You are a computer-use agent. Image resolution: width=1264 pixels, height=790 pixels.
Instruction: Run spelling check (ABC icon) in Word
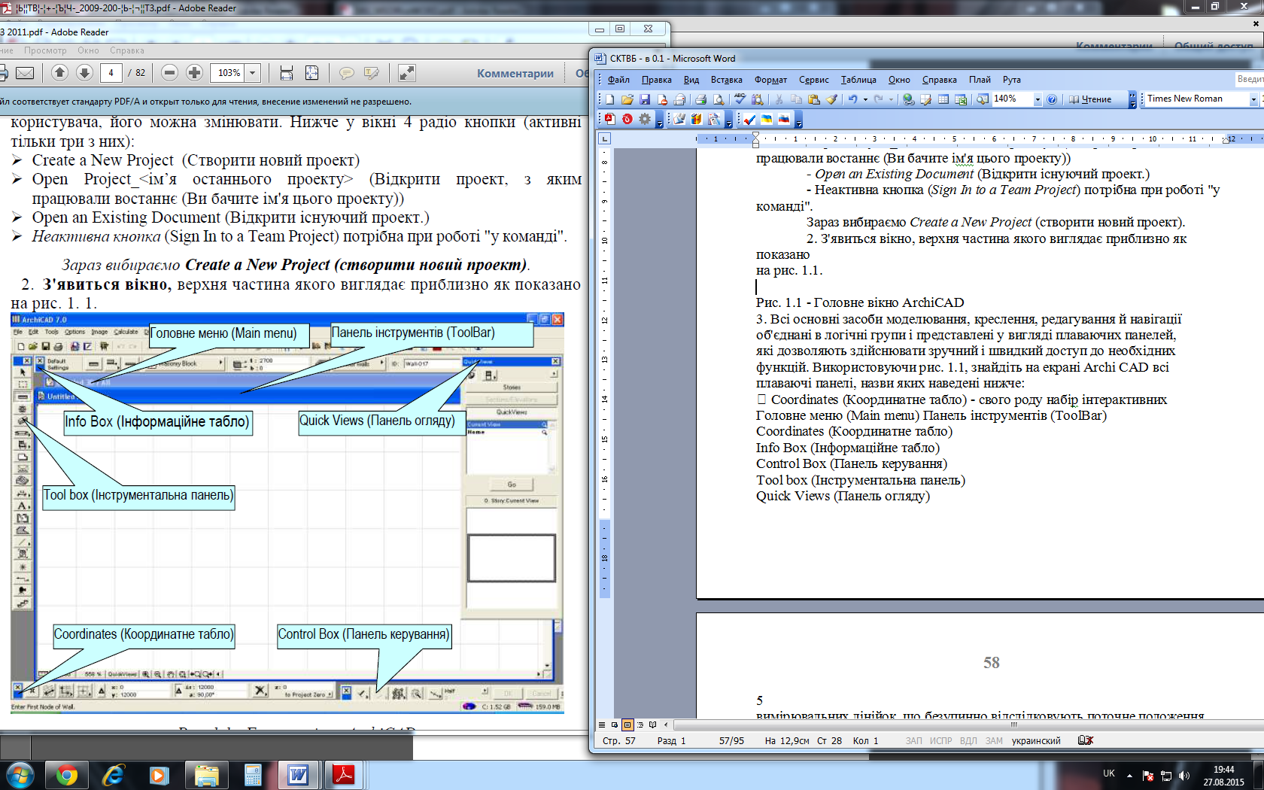coord(740,99)
